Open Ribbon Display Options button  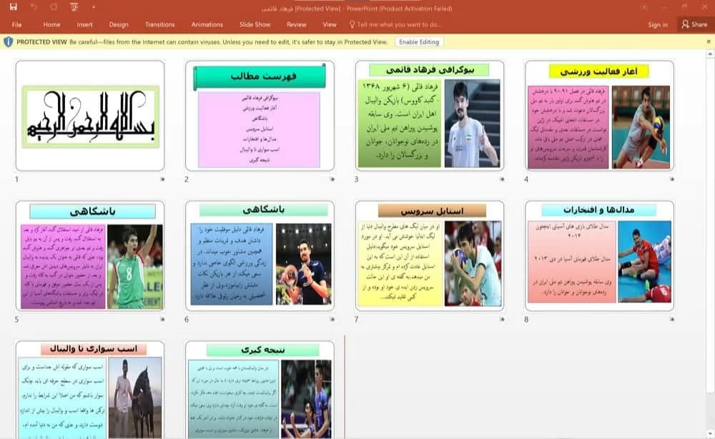tap(644, 7)
